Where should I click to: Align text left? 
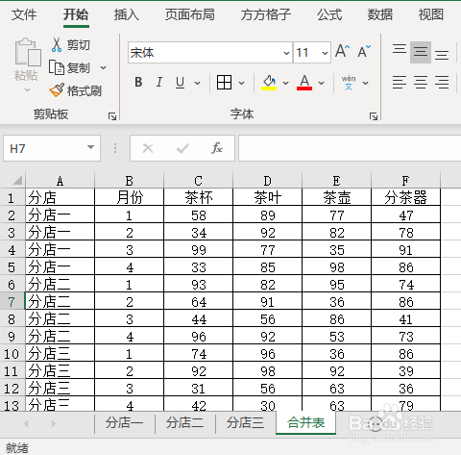pyautogui.click(x=400, y=82)
